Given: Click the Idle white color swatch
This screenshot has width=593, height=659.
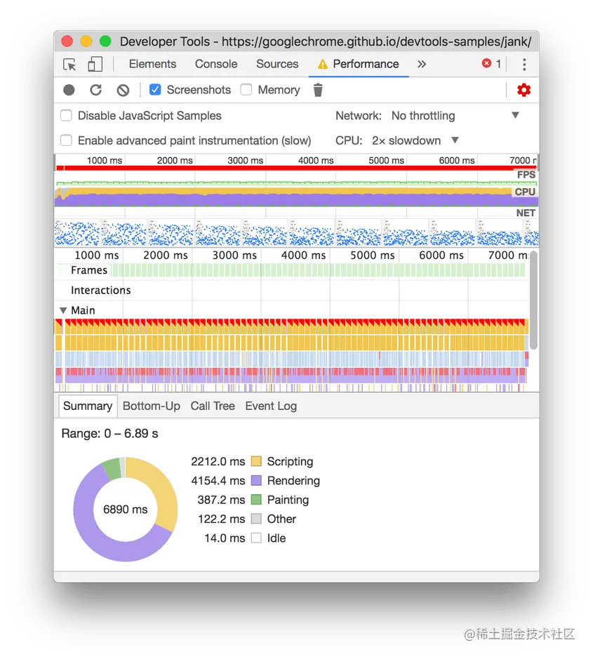Looking at the screenshot, I should tap(256, 538).
